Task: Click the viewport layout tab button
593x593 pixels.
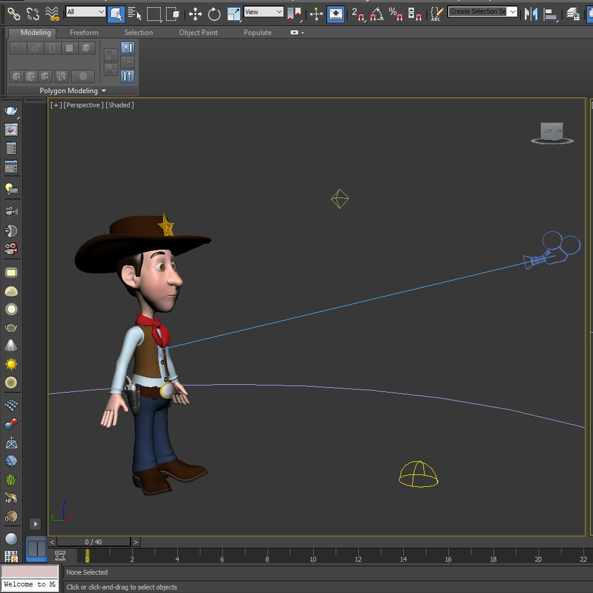Action: [37, 549]
